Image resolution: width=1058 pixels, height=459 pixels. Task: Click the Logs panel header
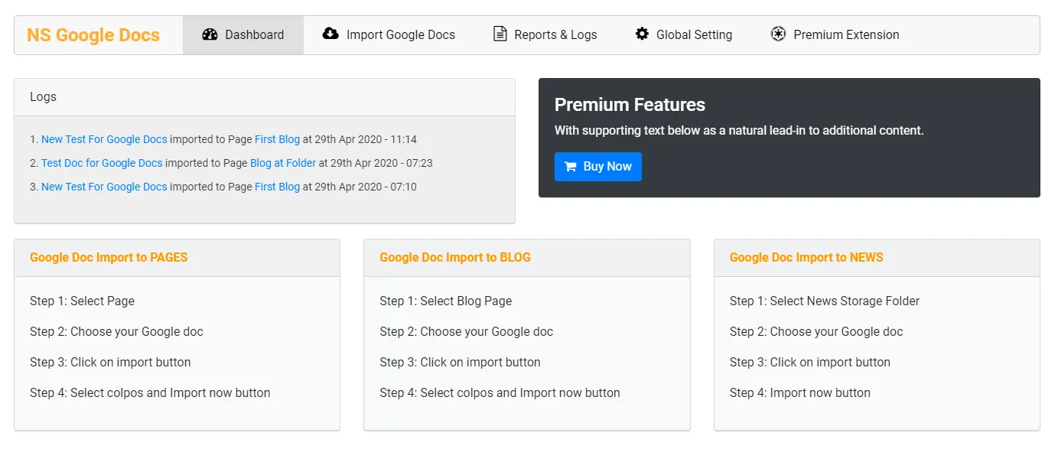tap(265, 97)
